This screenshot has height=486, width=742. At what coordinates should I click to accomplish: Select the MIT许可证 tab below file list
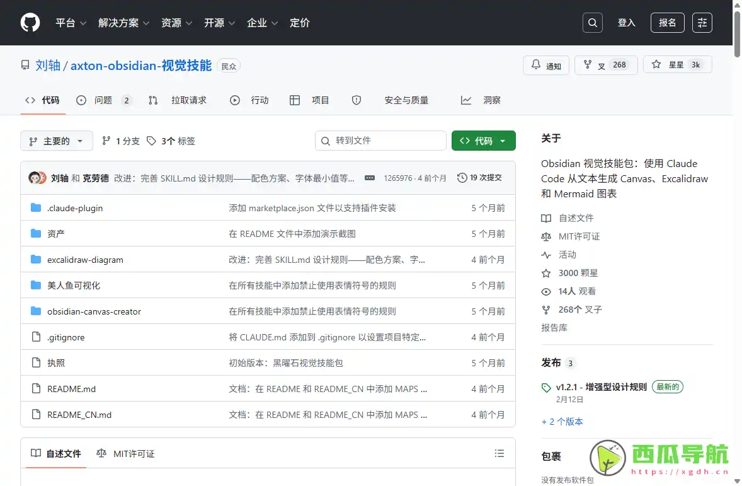pyautogui.click(x=125, y=453)
